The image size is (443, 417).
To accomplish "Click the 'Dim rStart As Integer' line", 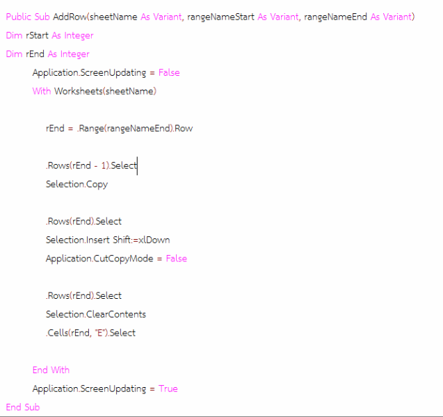I will point(49,35).
